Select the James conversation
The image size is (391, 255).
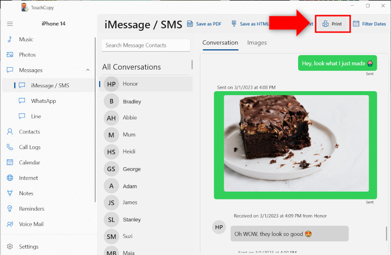146,202
